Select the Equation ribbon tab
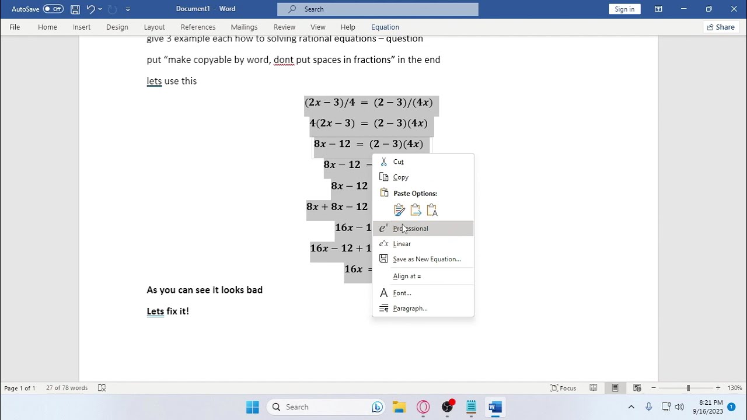The height and width of the screenshot is (420, 747). 385,27
